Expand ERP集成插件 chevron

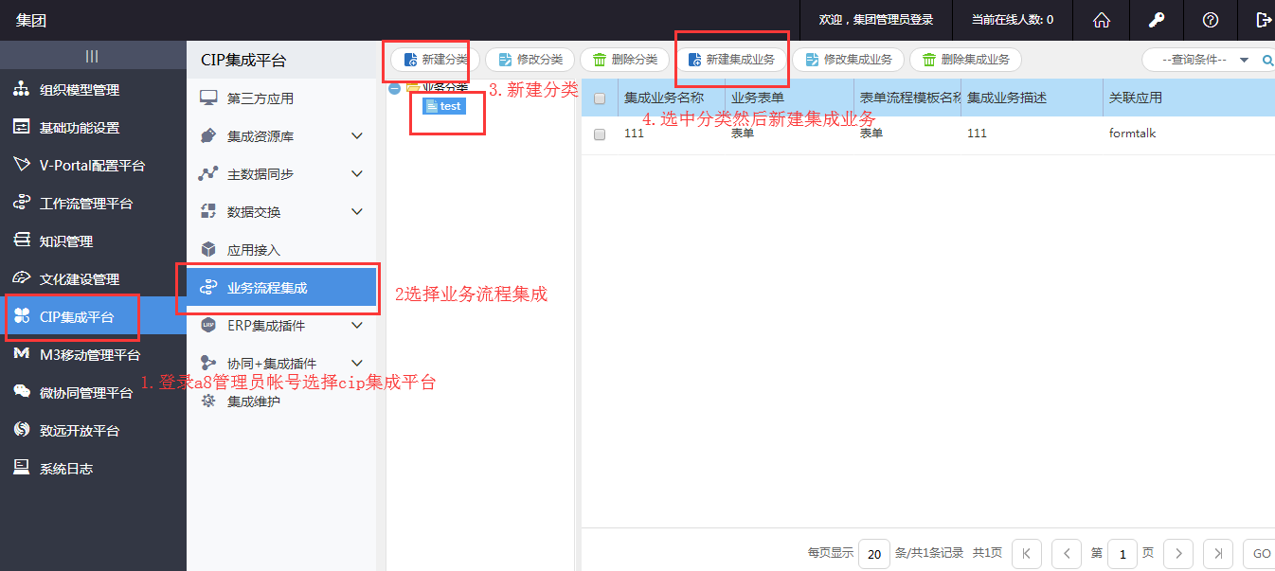[x=357, y=326]
